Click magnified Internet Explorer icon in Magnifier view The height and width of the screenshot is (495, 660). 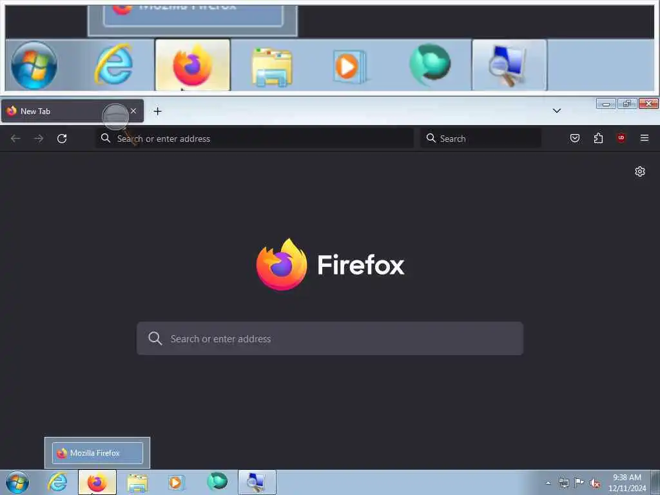point(113,65)
